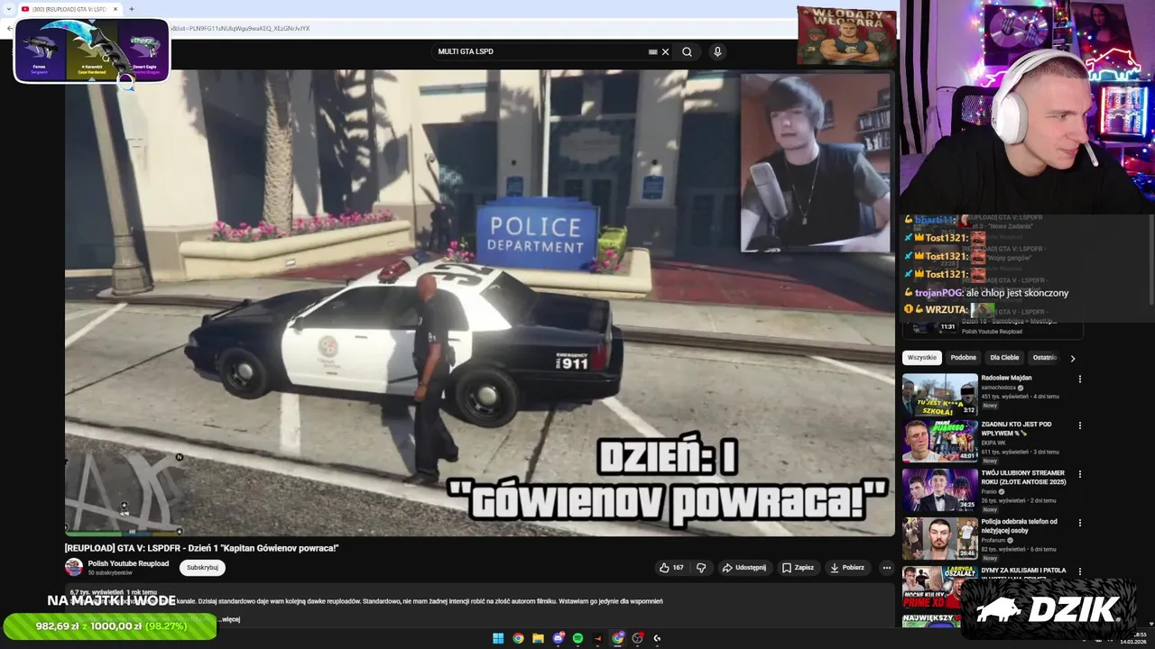Click the video title text
The height and width of the screenshot is (649, 1155).
click(x=201, y=548)
